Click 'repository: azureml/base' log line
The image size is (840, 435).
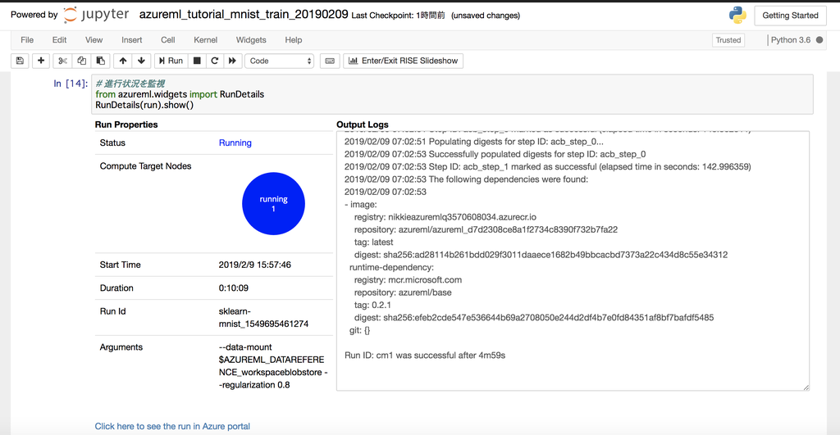403,292
